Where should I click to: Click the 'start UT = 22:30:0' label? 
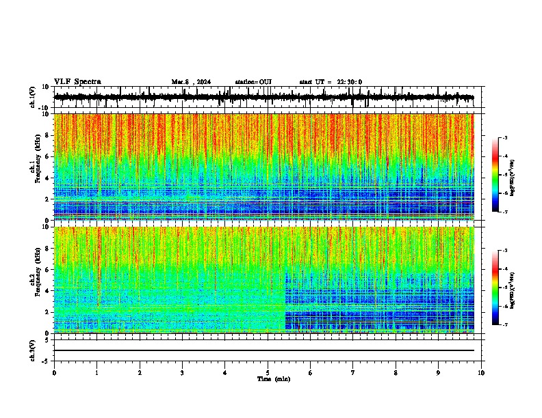(x=331, y=82)
